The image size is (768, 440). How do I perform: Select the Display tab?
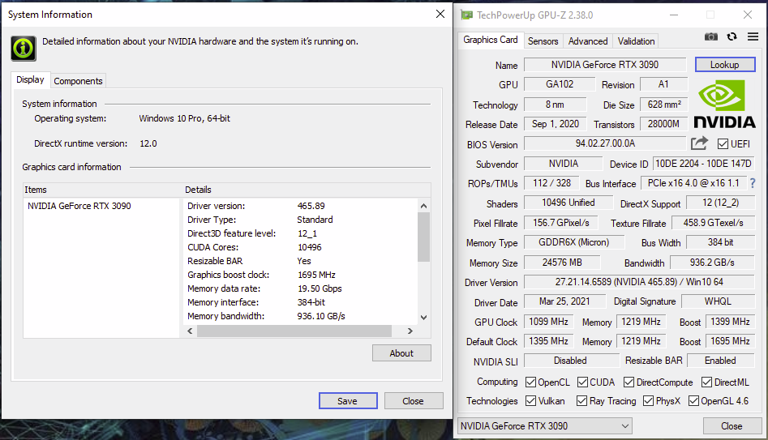point(30,79)
